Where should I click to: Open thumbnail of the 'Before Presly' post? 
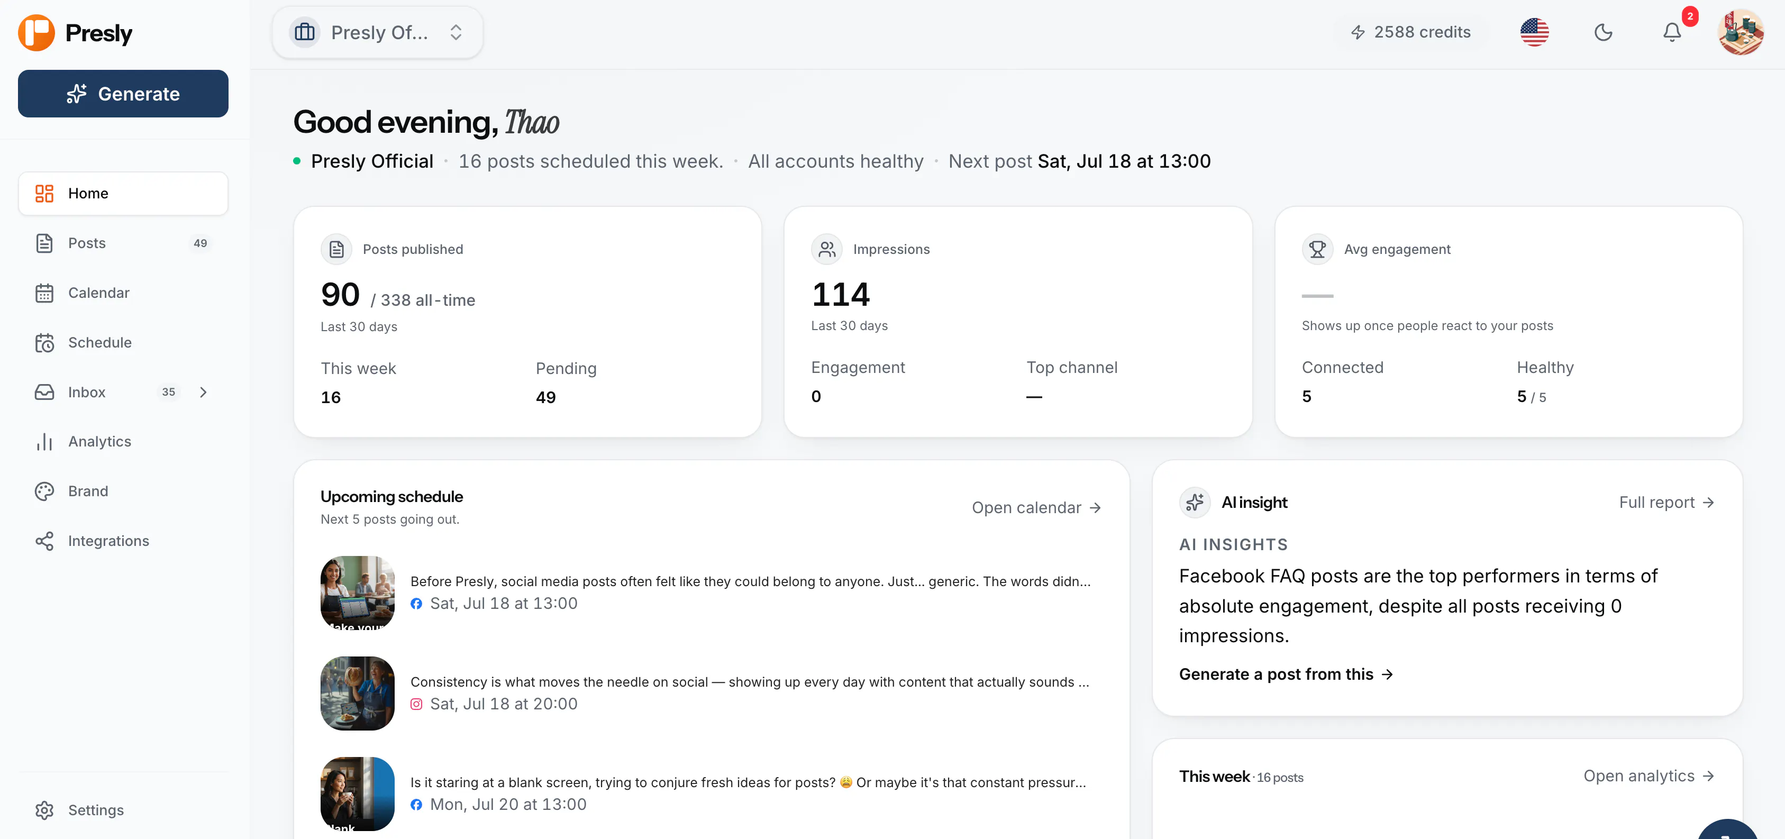358,593
